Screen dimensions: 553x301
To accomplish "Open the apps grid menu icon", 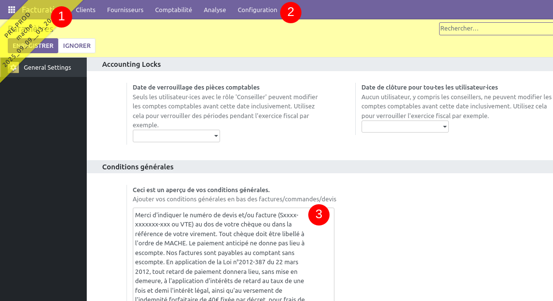I will tap(12, 10).
